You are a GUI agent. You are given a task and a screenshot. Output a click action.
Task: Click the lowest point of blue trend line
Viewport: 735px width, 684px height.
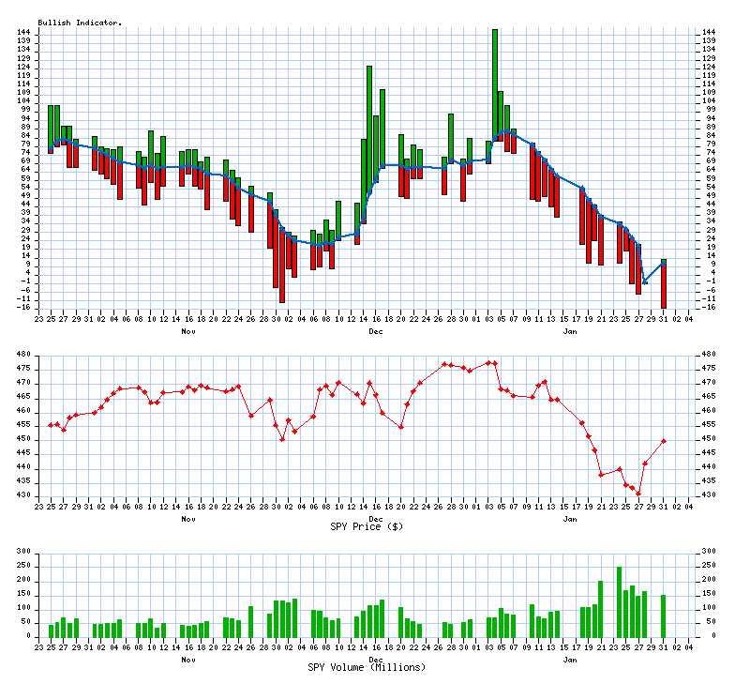click(x=645, y=282)
